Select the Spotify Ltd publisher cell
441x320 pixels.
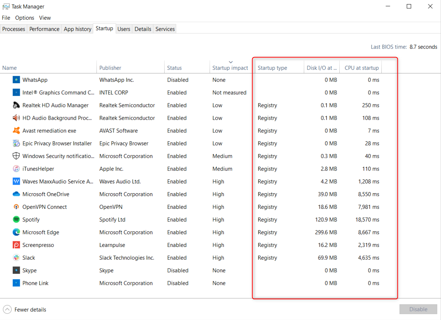[x=112, y=219]
